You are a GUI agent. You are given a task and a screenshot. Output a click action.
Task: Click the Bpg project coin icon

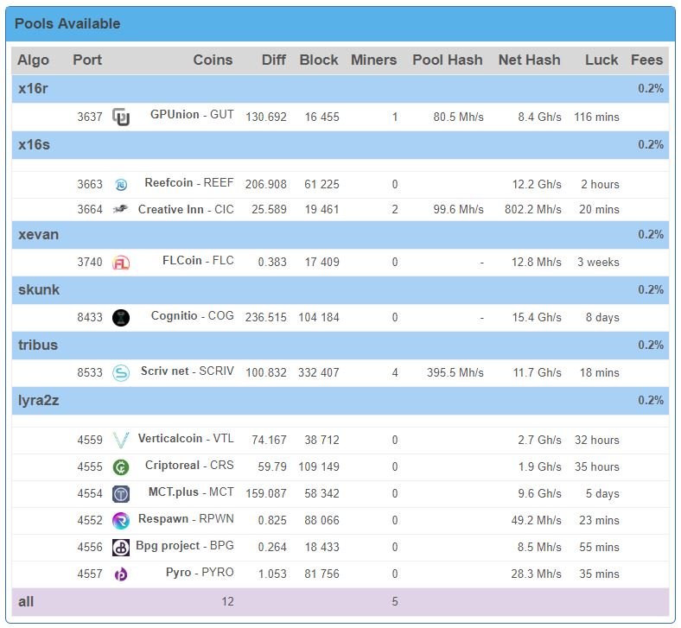coord(121,548)
